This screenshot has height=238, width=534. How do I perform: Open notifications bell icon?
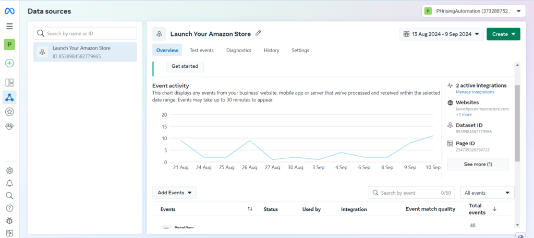coord(9,183)
